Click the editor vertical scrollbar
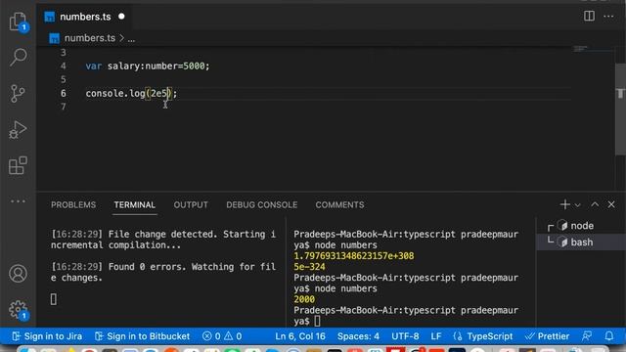Screen dimensions: 626x352 coord(620,109)
